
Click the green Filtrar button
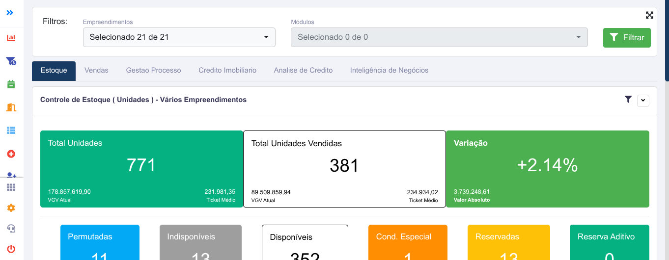[627, 38]
